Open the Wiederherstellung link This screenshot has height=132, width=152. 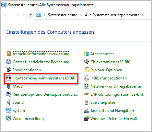(28, 119)
